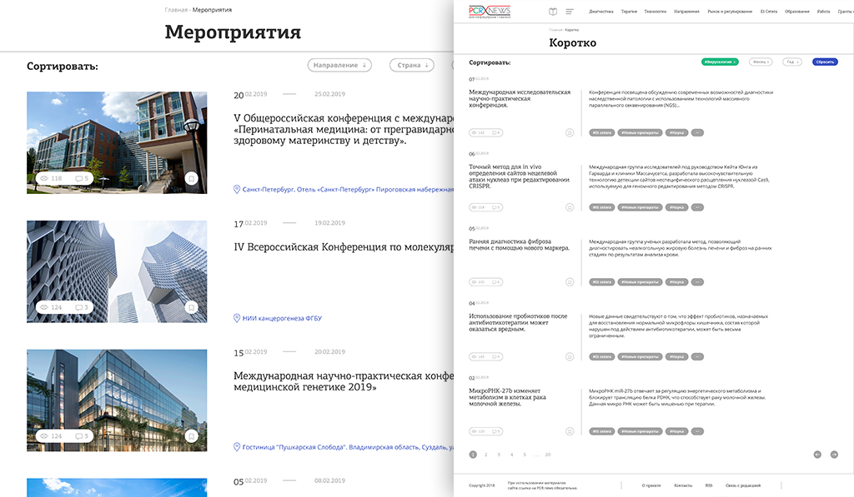Click the Наука tag on CRISPR item
This screenshot has height=497, width=854.
[x=676, y=207]
